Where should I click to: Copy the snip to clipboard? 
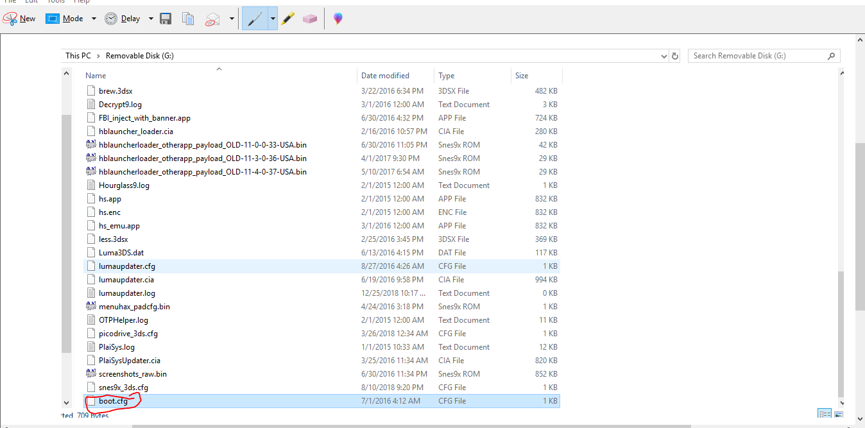tap(188, 19)
